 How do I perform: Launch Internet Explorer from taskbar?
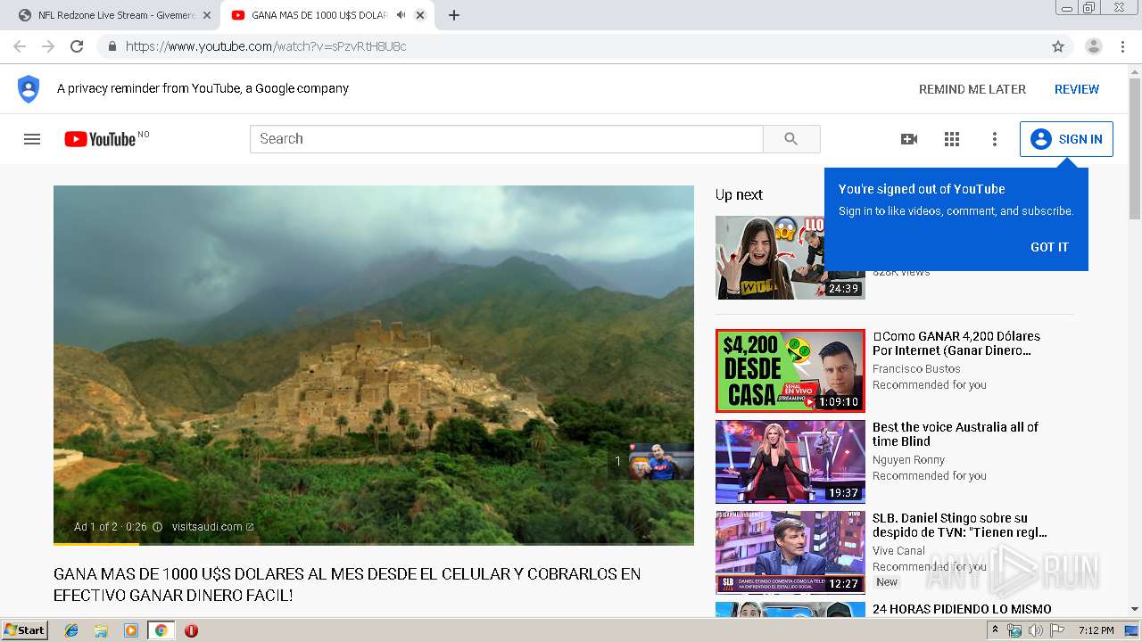(x=71, y=630)
